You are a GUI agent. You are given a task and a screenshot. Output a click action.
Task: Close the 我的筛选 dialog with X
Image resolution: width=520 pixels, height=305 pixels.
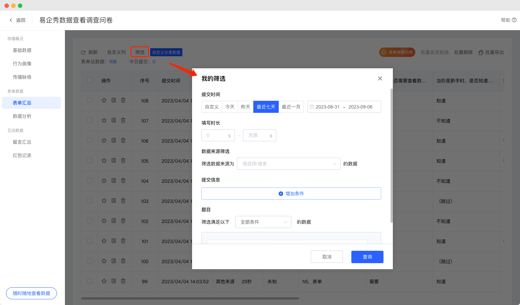[380, 78]
